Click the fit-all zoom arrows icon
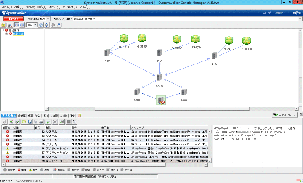Viewport: 303px width, 183px height. (41, 25)
